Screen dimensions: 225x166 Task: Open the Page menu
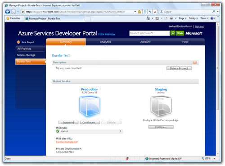click(x=183, y=18)
